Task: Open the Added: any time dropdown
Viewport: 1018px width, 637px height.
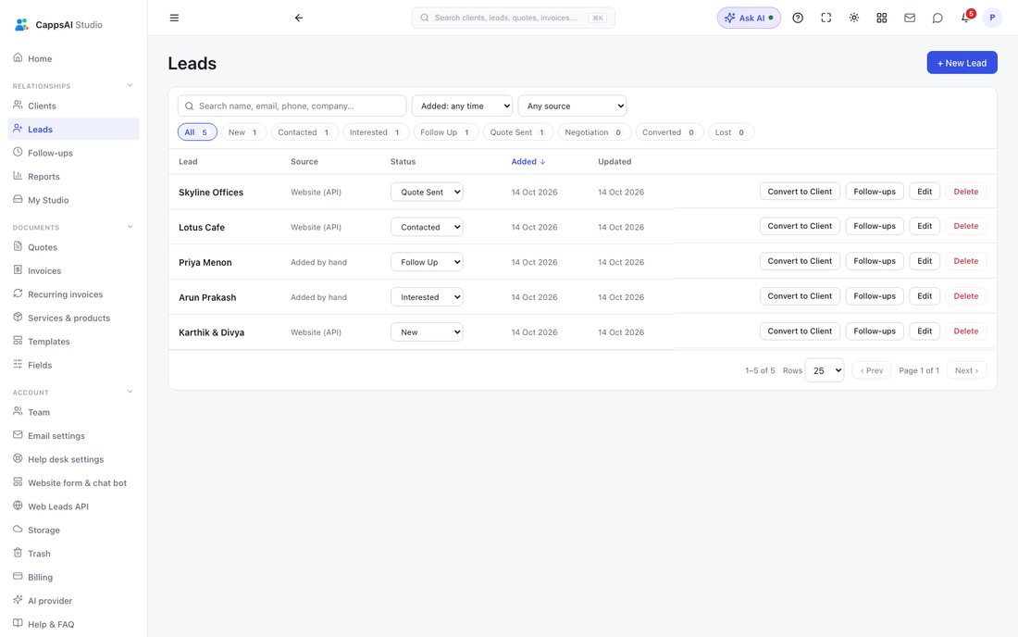Action: (x=462, y=106)
